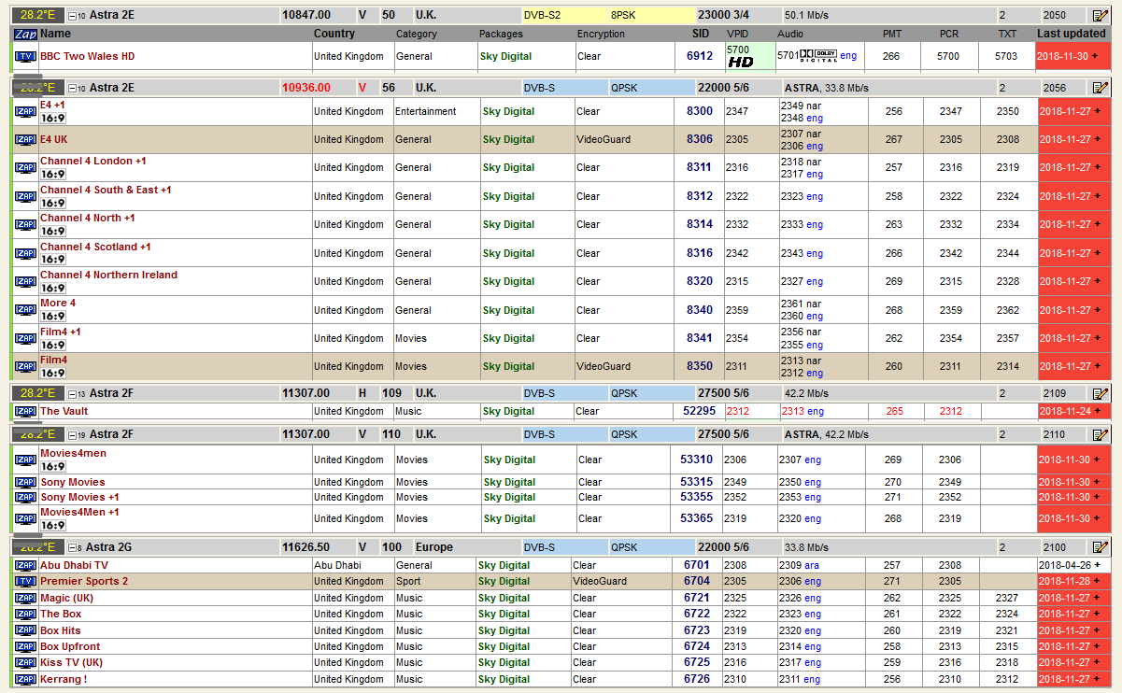1122x693 pixels.
Task: Click the 2018-04-26 date for Abu Dhabi TV
Action: tap(1066, 565)
